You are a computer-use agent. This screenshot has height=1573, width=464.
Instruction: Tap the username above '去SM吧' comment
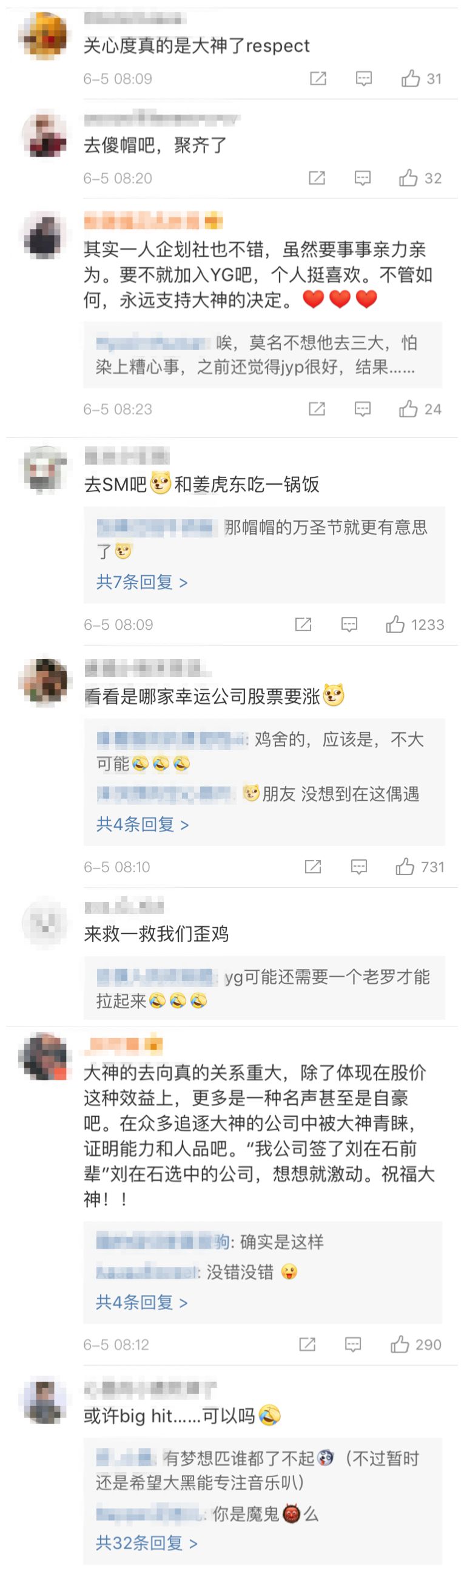point(127,456)
